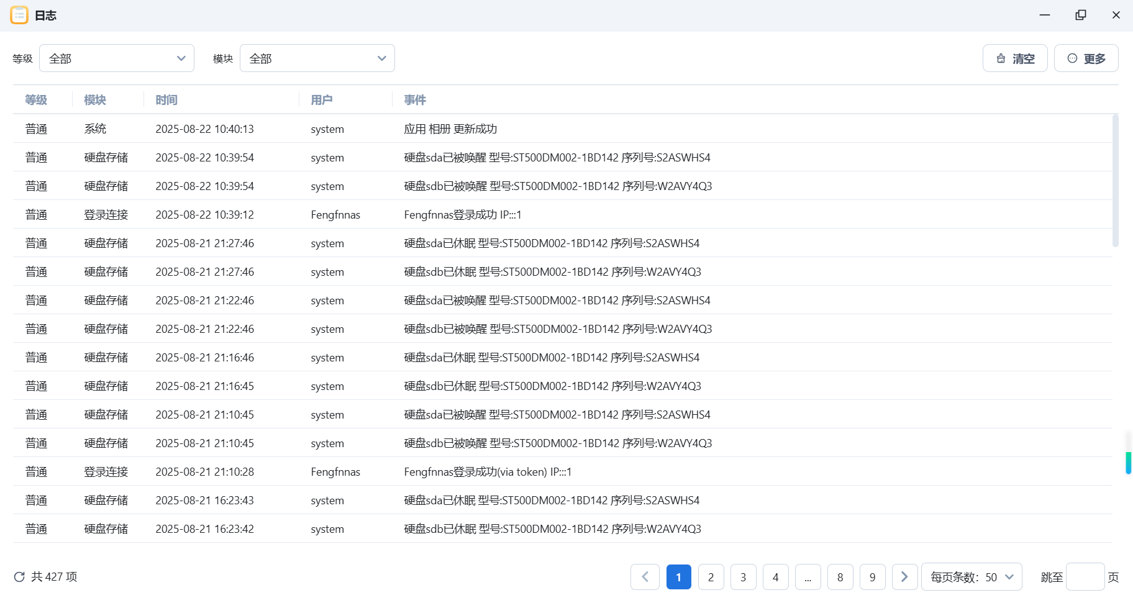Maximize the 日志 window
1133x603 pixels.
pos(1081,15)
